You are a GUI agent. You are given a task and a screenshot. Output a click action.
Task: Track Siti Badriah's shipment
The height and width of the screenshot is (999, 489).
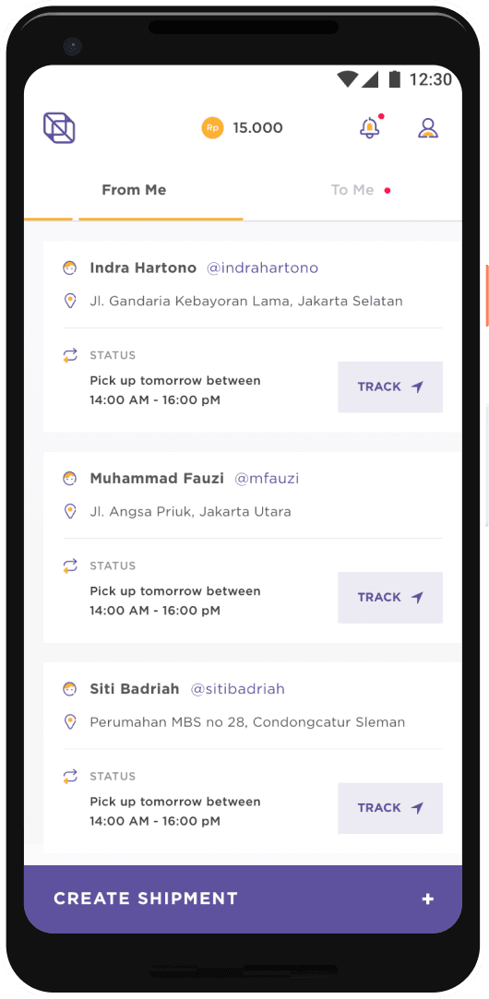(x=390, y=808)
